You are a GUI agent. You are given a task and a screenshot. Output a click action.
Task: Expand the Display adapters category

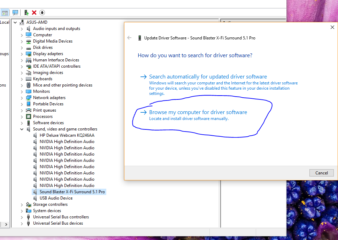tap(22, 54)
